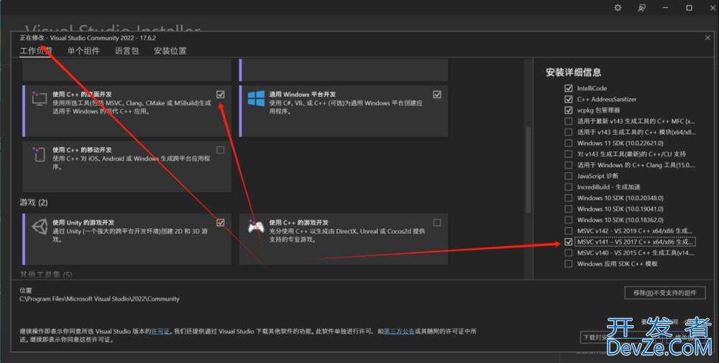Check IncrediBuild - 生成加速 component
This screenshot has height=363, width=719.
[x=569, y=187]
